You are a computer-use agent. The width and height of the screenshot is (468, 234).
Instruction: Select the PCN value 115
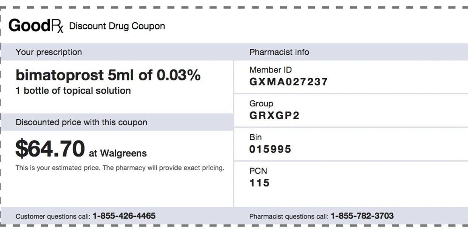pyautogui.click(x=259, y=183)
